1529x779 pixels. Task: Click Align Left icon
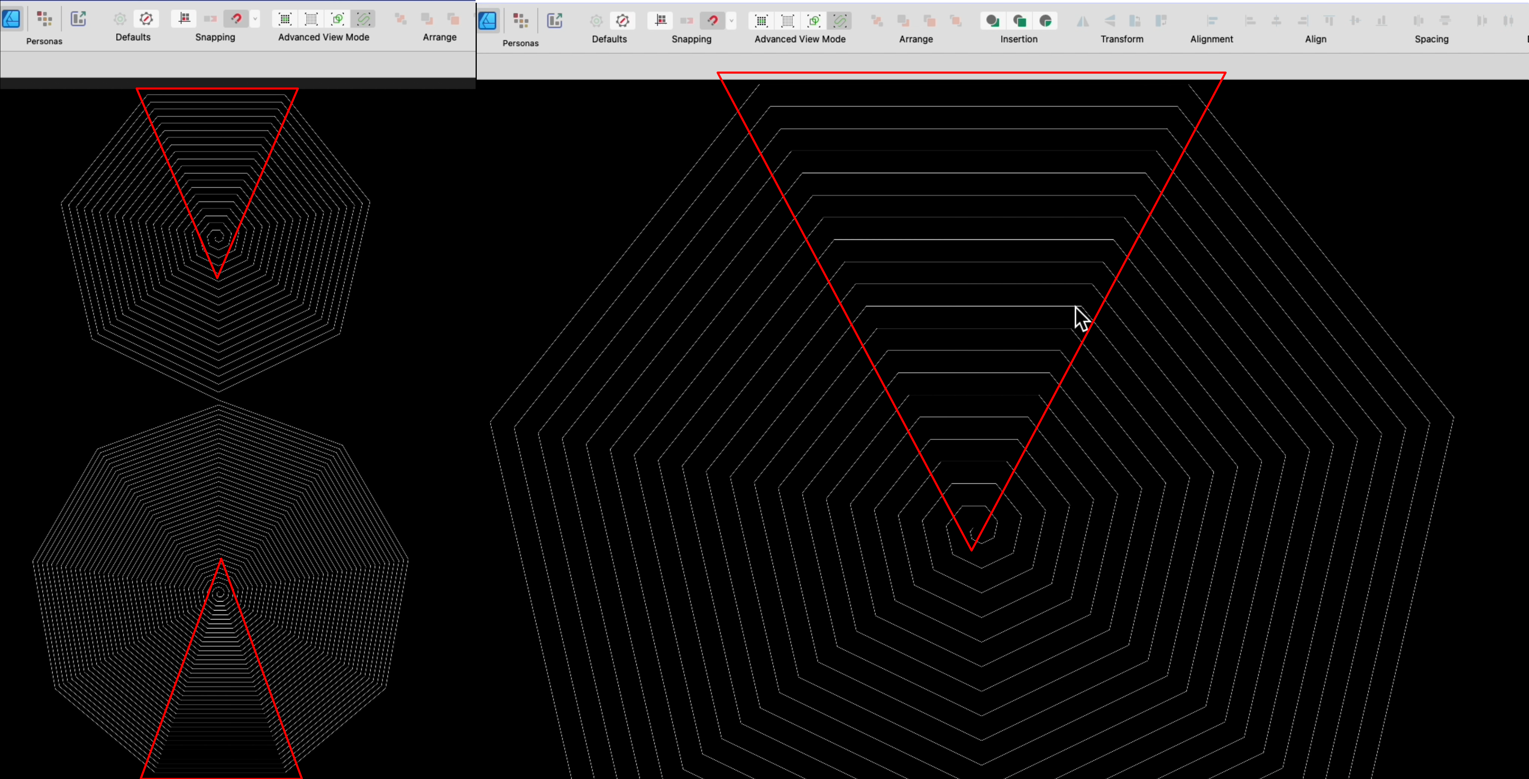1250,21
